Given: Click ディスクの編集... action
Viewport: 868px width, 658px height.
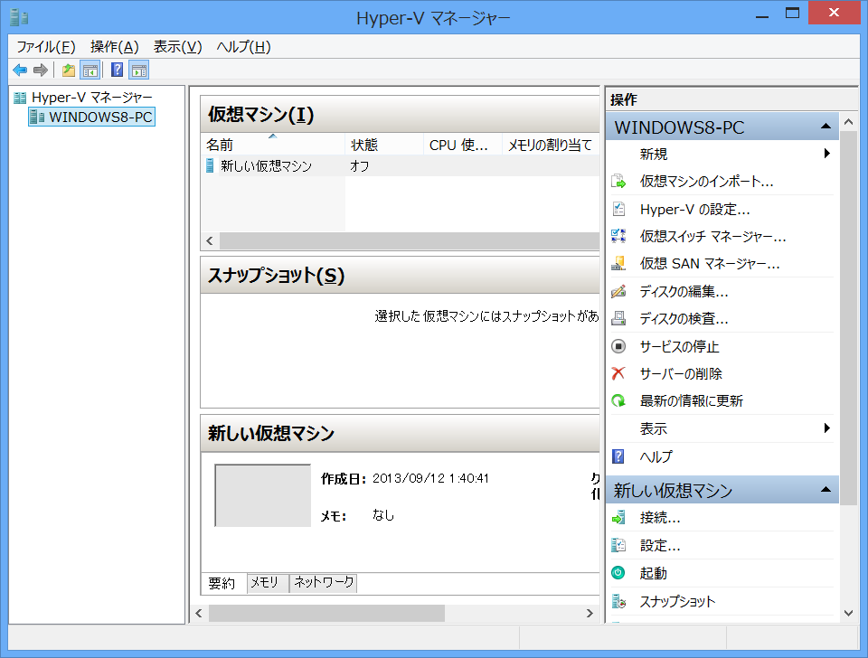Looking at the screenshot, I should (684, 291).
